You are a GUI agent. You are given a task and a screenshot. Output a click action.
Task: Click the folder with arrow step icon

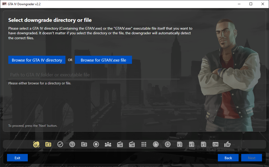point(84,144)
